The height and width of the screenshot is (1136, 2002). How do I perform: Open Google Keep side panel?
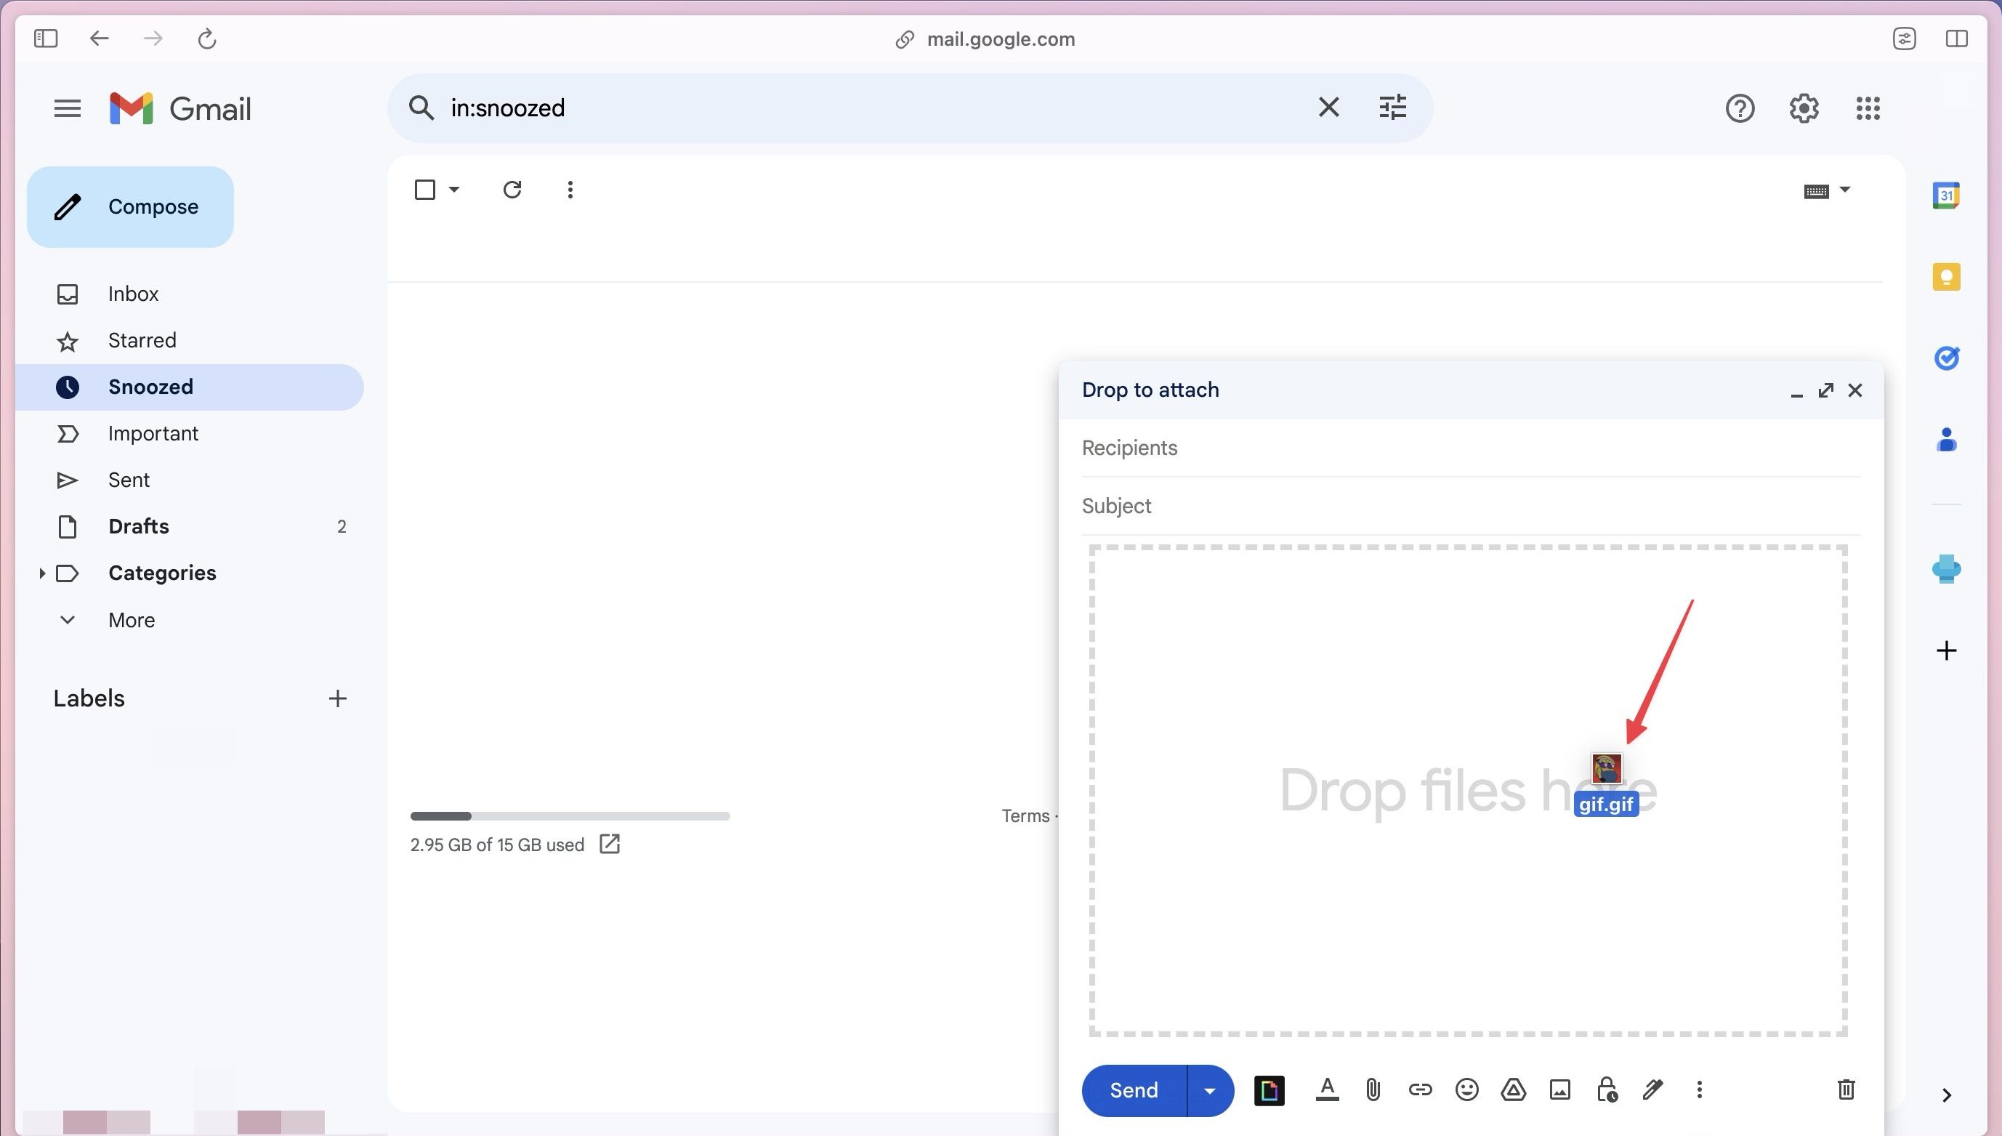1946,277
